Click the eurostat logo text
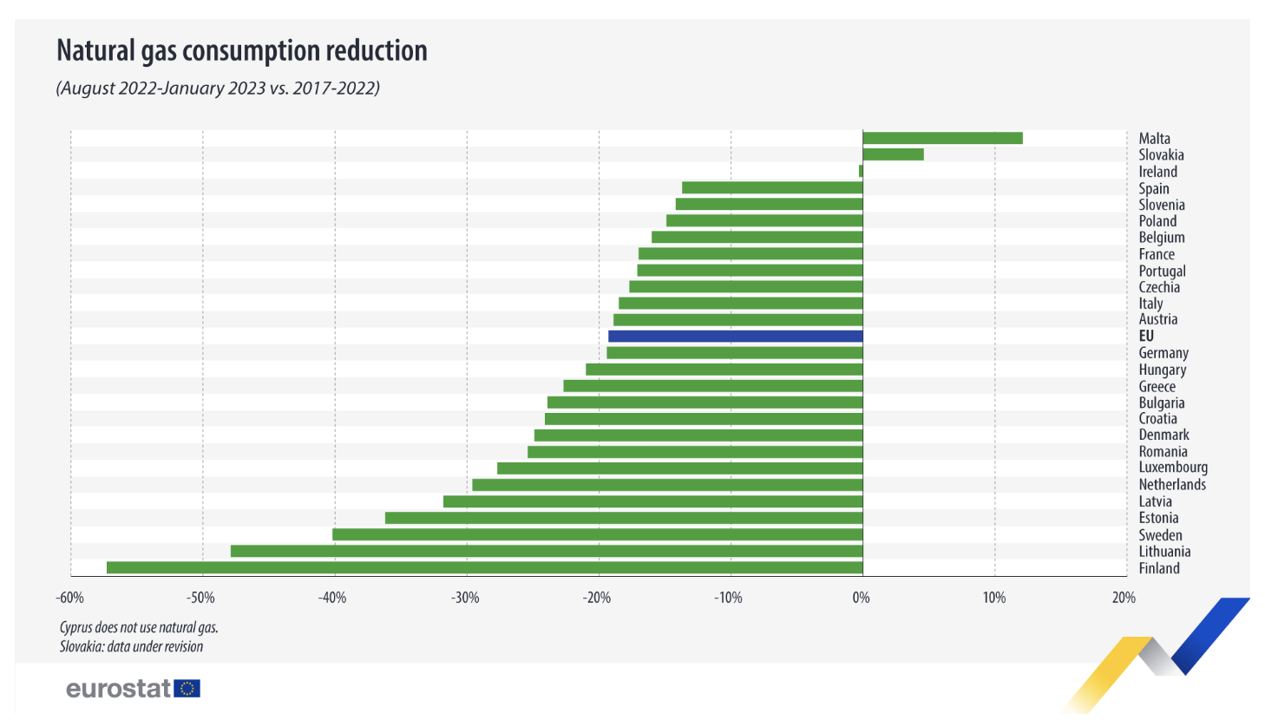The height and width of the screenshot is (720, 1265). tap(118, 689)
